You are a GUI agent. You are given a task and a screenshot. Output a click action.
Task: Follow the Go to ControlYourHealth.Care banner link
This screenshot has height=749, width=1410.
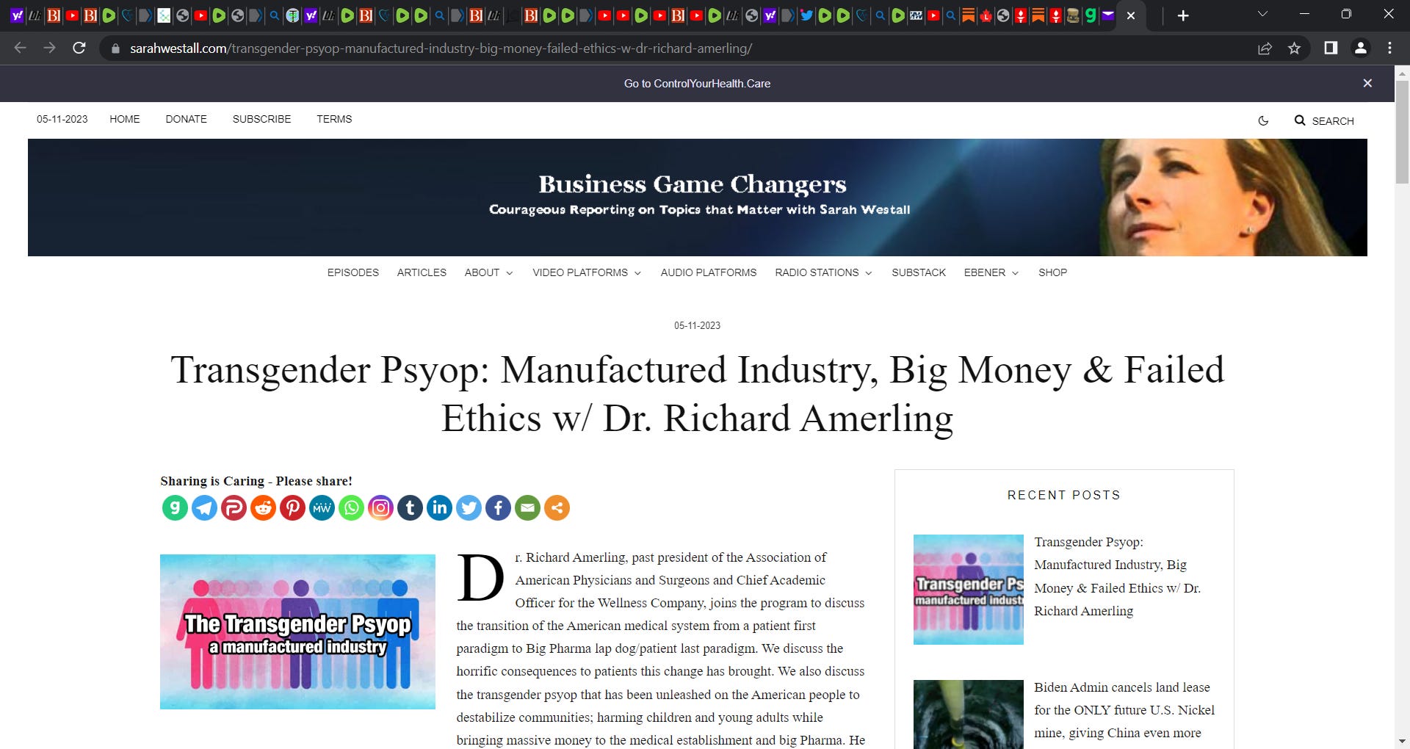(x=697, y=84)
